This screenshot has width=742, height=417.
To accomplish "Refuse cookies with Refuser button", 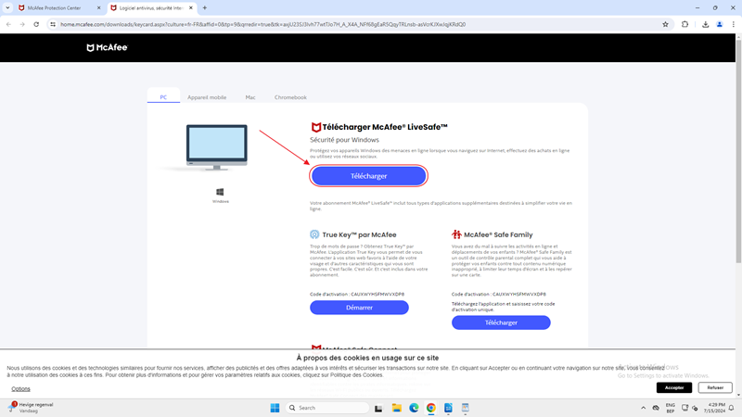I will pyautogui.click(x=715, y=387).
